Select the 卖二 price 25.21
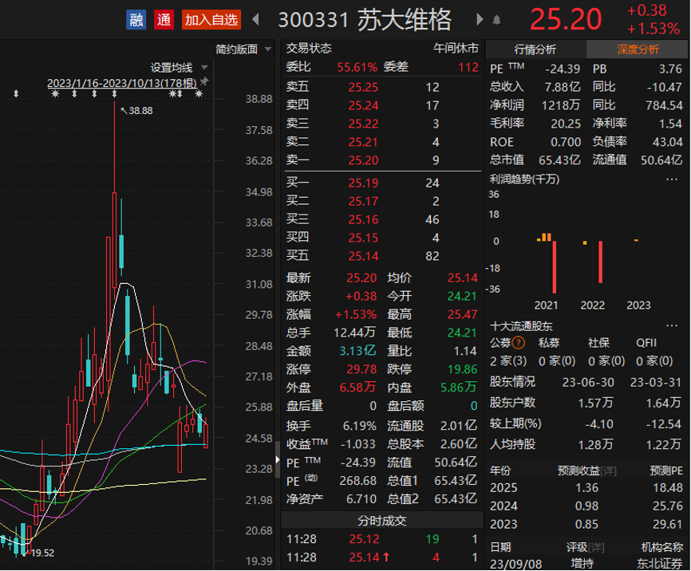 [x=363, y=142]
